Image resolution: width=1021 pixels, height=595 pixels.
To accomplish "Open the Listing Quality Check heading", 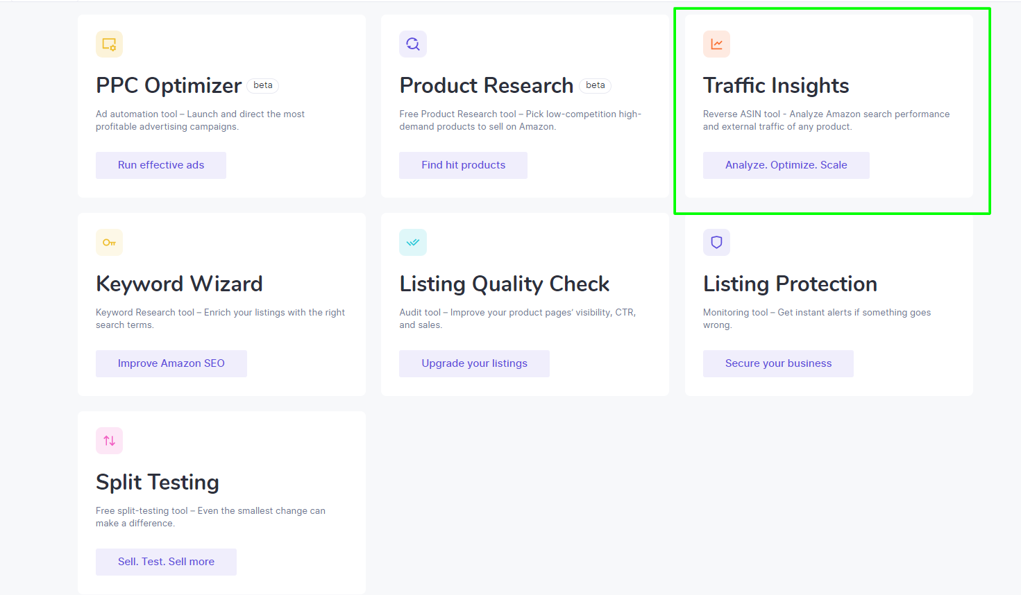I will [x=505, y=284].
